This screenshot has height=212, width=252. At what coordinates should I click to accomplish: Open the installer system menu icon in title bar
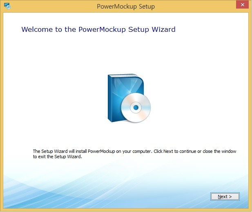click(x=7, y=6)
